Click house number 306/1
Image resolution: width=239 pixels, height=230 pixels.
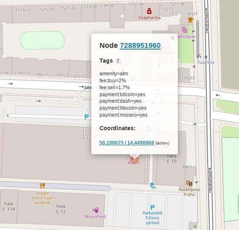pyautogui.click(x=187, y=167)
